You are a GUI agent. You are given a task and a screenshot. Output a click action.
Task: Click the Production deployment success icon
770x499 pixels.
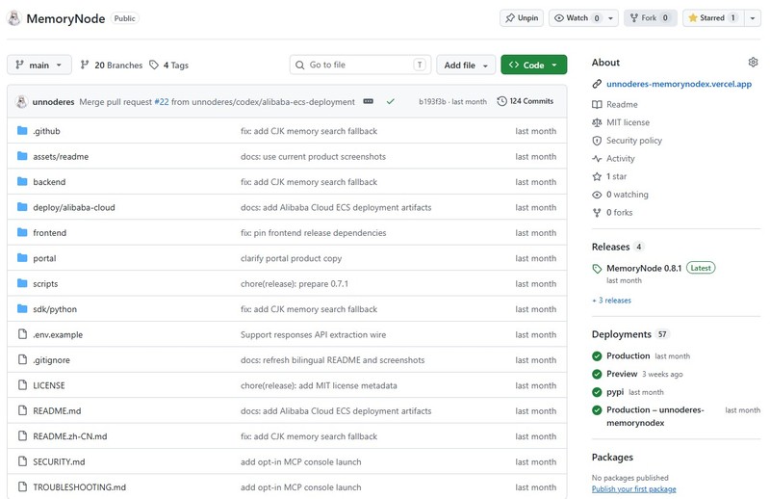tap(597, 355)
